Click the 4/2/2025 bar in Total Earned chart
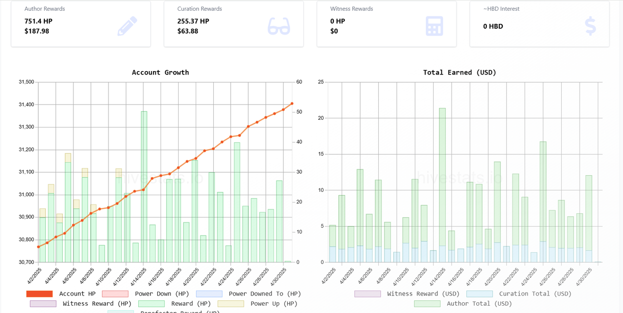The image size is (623, 313). 332,243
